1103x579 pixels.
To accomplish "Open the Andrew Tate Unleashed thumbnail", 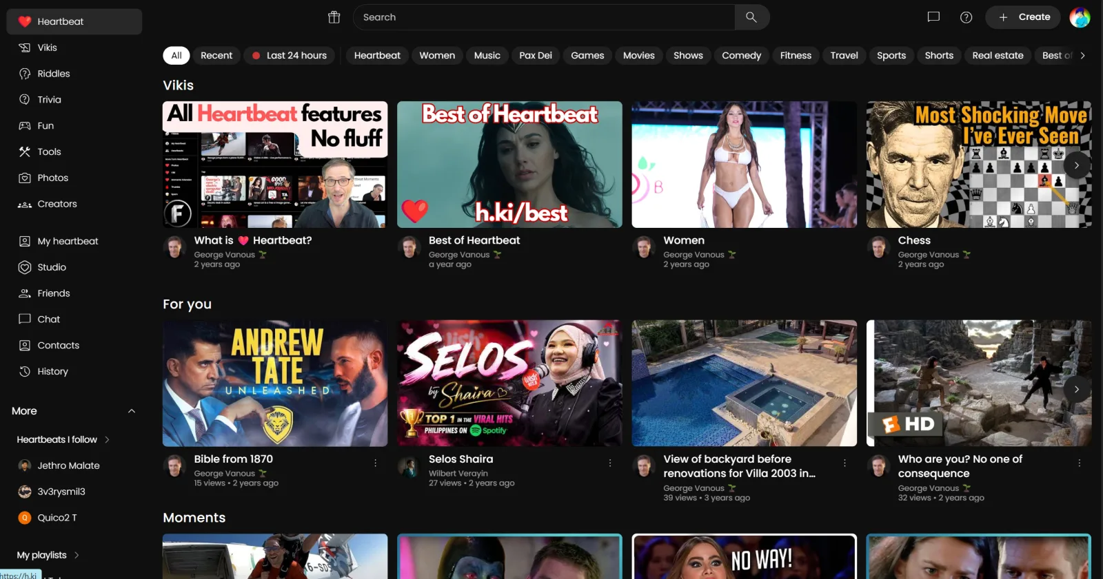I will pos(275,383).
